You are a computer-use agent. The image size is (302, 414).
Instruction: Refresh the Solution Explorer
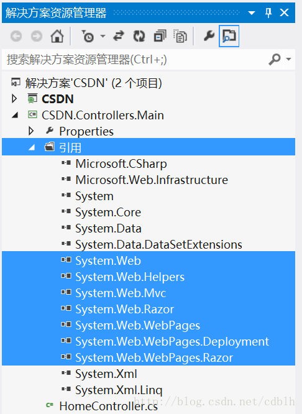(x=139, y=36)
